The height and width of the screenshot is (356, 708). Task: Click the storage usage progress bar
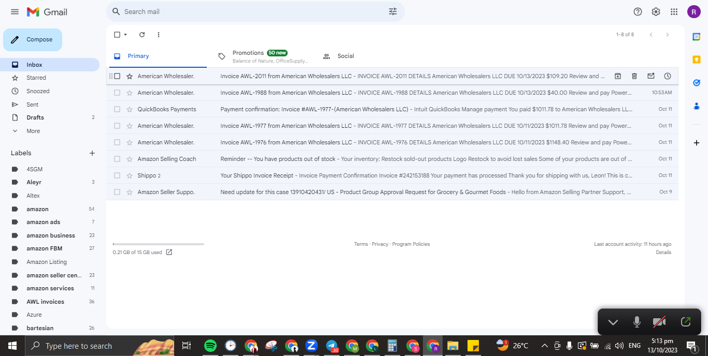pos(159,244)
